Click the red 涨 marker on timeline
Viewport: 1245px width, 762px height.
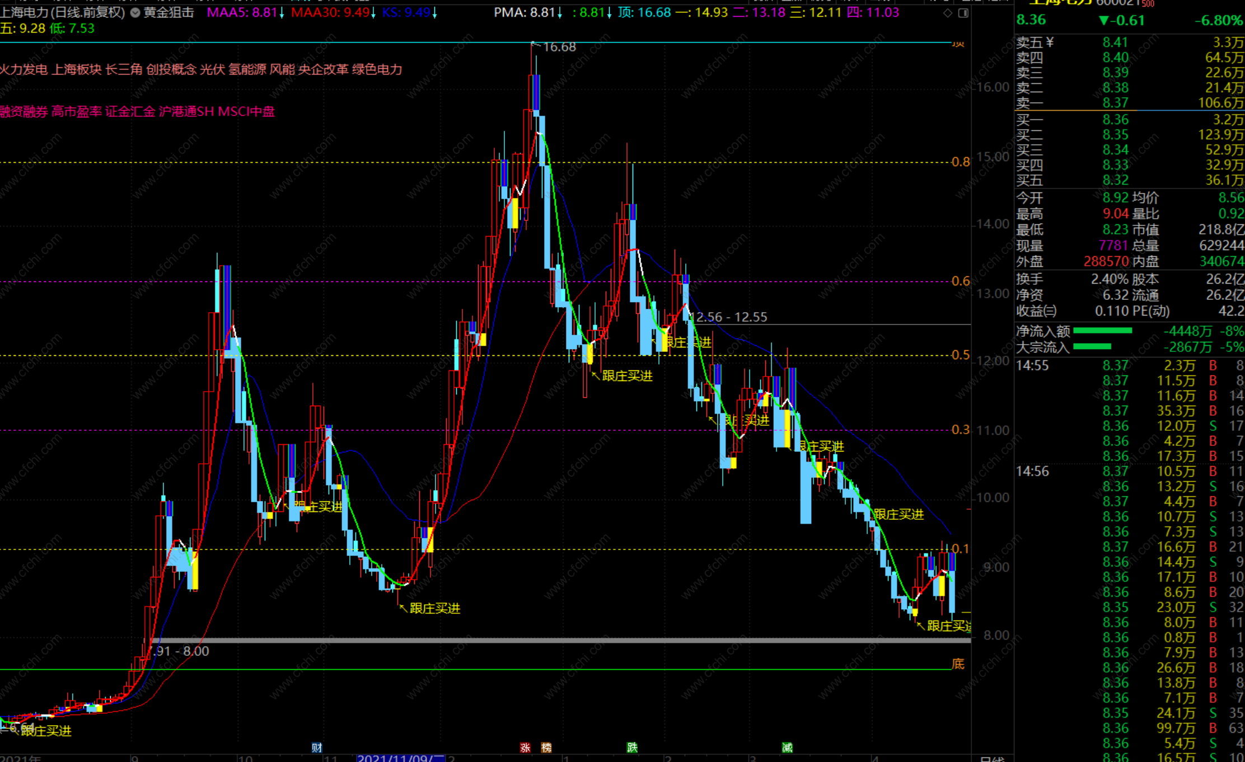pyautogui.click(x=525, y=747)
